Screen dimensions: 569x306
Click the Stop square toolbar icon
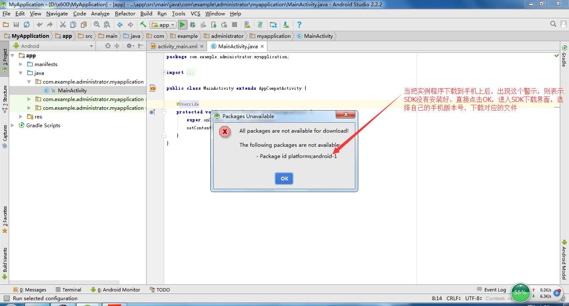pyautogui.click(x=235, y=25)
